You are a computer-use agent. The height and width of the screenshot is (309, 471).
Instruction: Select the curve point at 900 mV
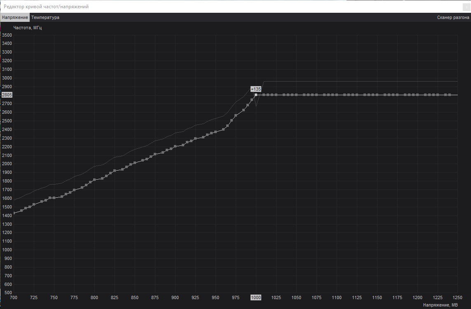(175, 147)
